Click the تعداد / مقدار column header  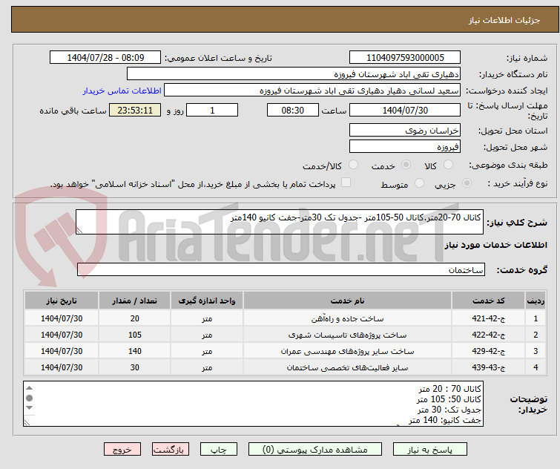[135, 301]
